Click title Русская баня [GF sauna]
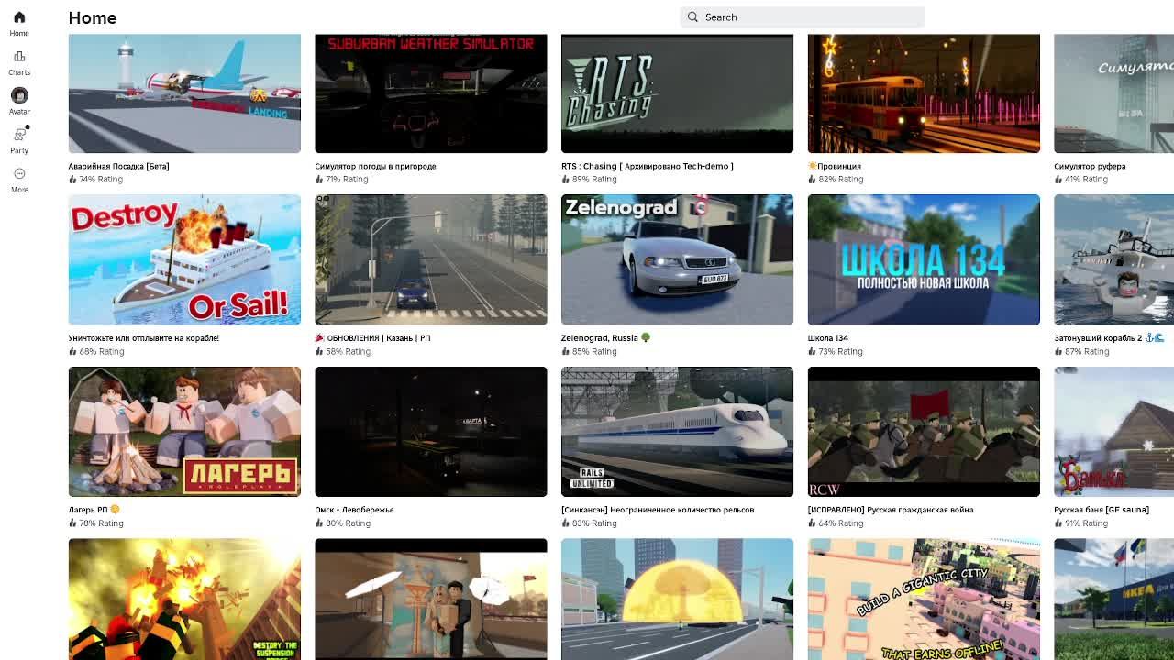 [x=1102, y=510]
